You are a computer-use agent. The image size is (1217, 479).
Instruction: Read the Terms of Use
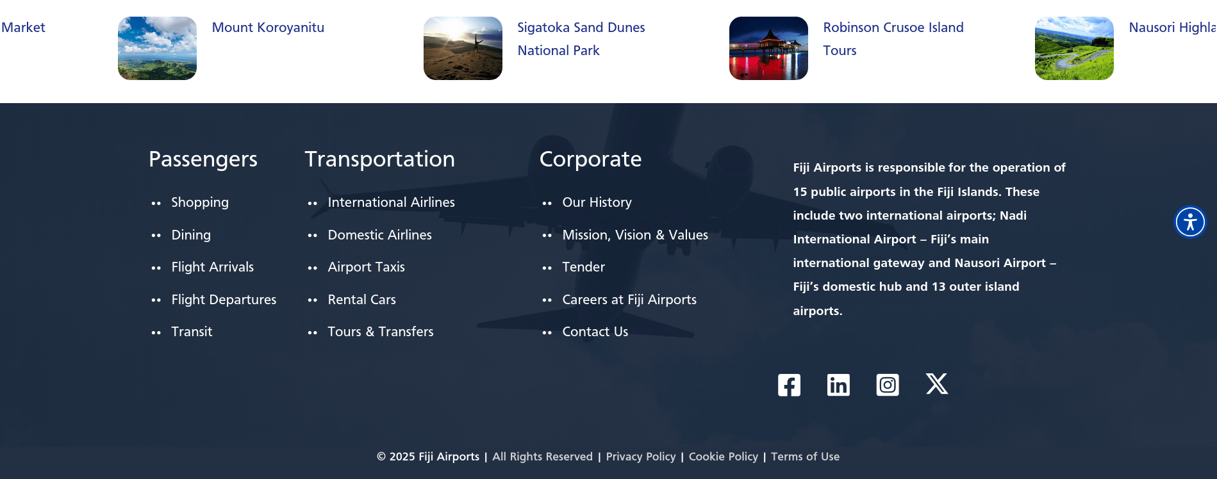805,457
